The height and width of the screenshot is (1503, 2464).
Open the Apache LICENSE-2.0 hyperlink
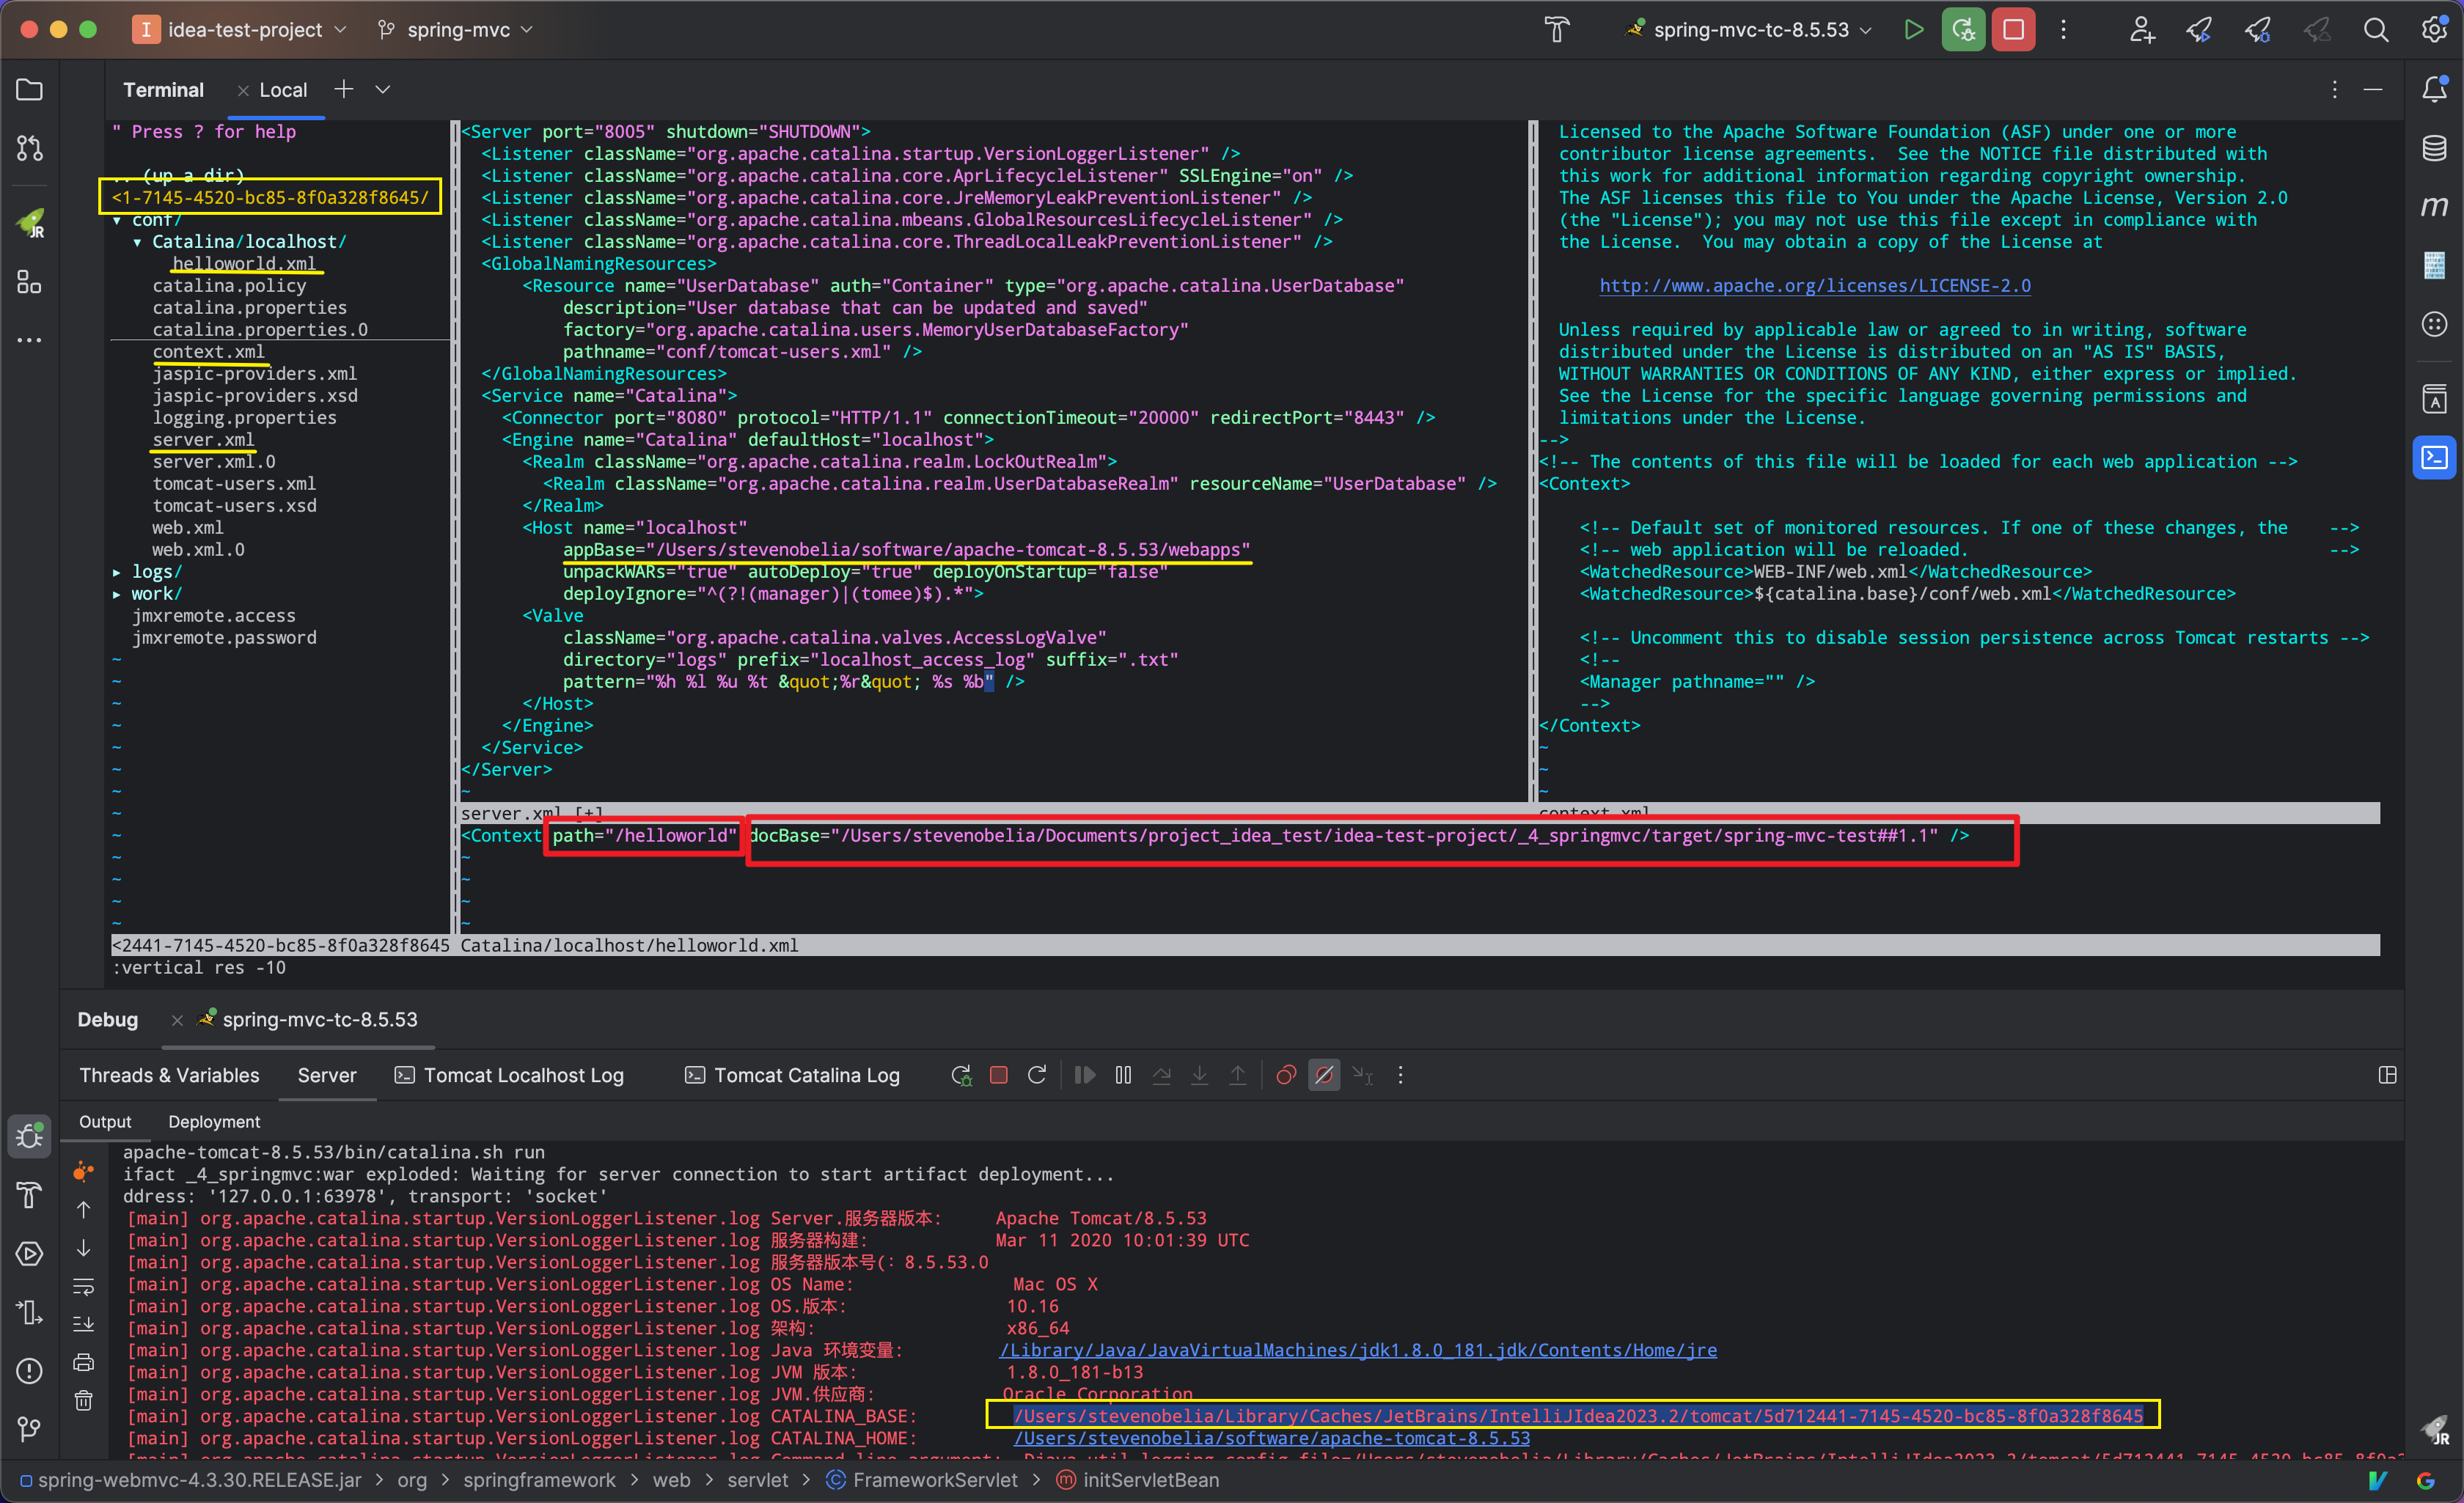pos(1814,286)
